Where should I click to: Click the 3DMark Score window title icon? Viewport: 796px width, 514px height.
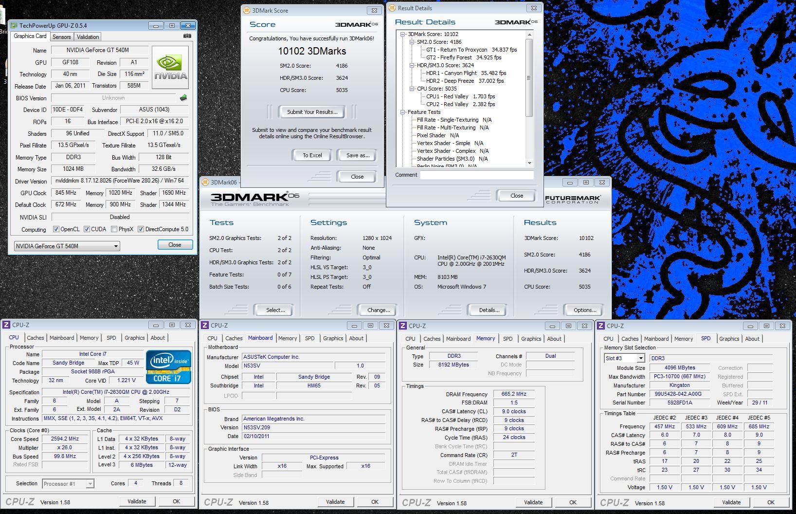[247, 10]
